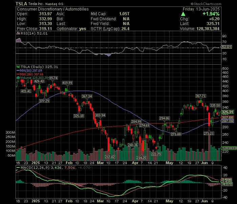
Task: Click the 325.10 price label
Action: [x=79, y=116]
